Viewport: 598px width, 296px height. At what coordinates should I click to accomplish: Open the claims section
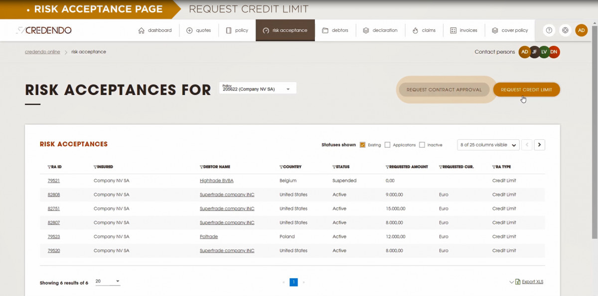coord(424,30)
